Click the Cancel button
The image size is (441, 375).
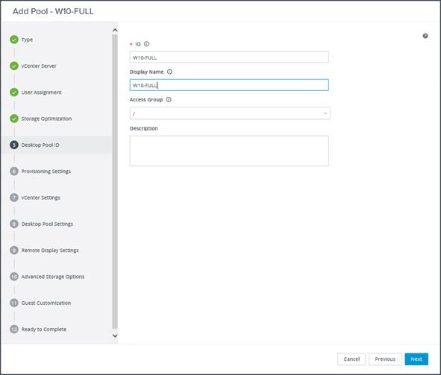click(351, 359)
